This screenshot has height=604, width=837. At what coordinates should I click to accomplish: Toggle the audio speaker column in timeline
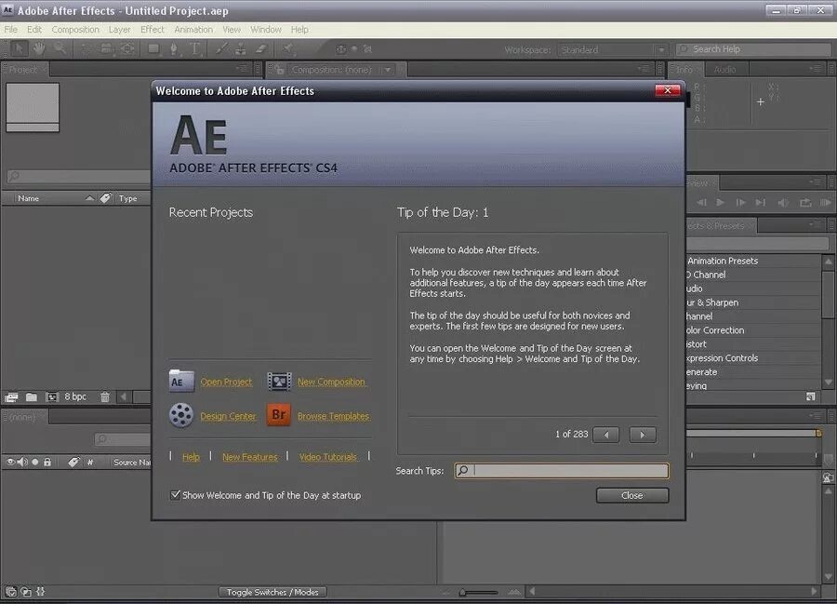(22, 462)
